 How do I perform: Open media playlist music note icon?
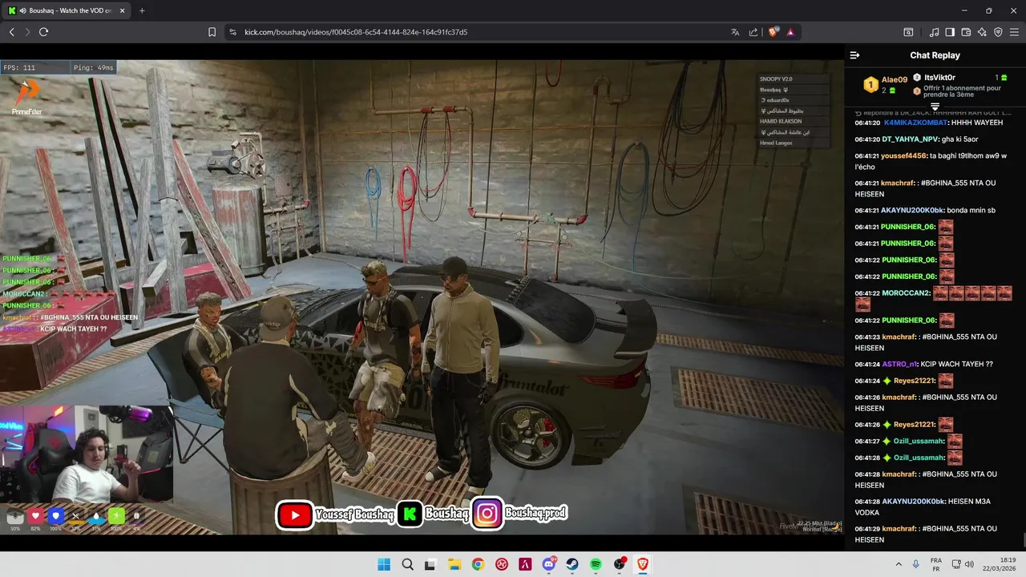pyautogui.click(x=934, y=32)
